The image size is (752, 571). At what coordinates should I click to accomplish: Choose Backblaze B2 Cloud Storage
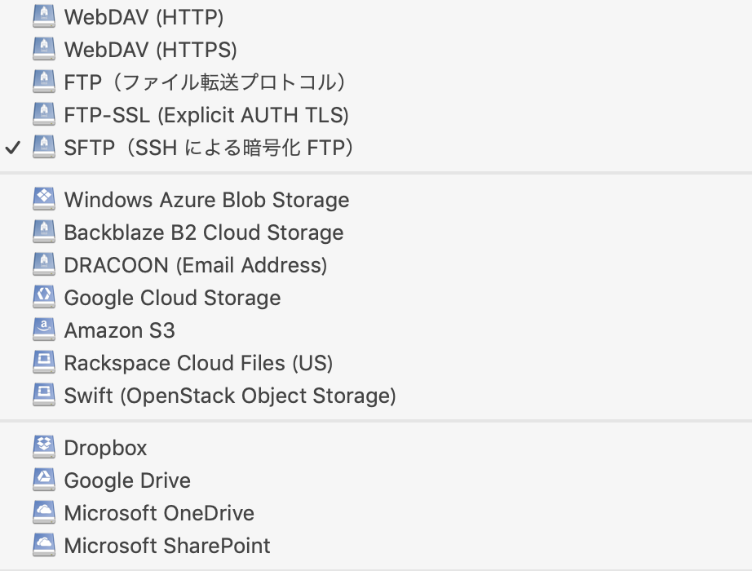pos(203,232)
